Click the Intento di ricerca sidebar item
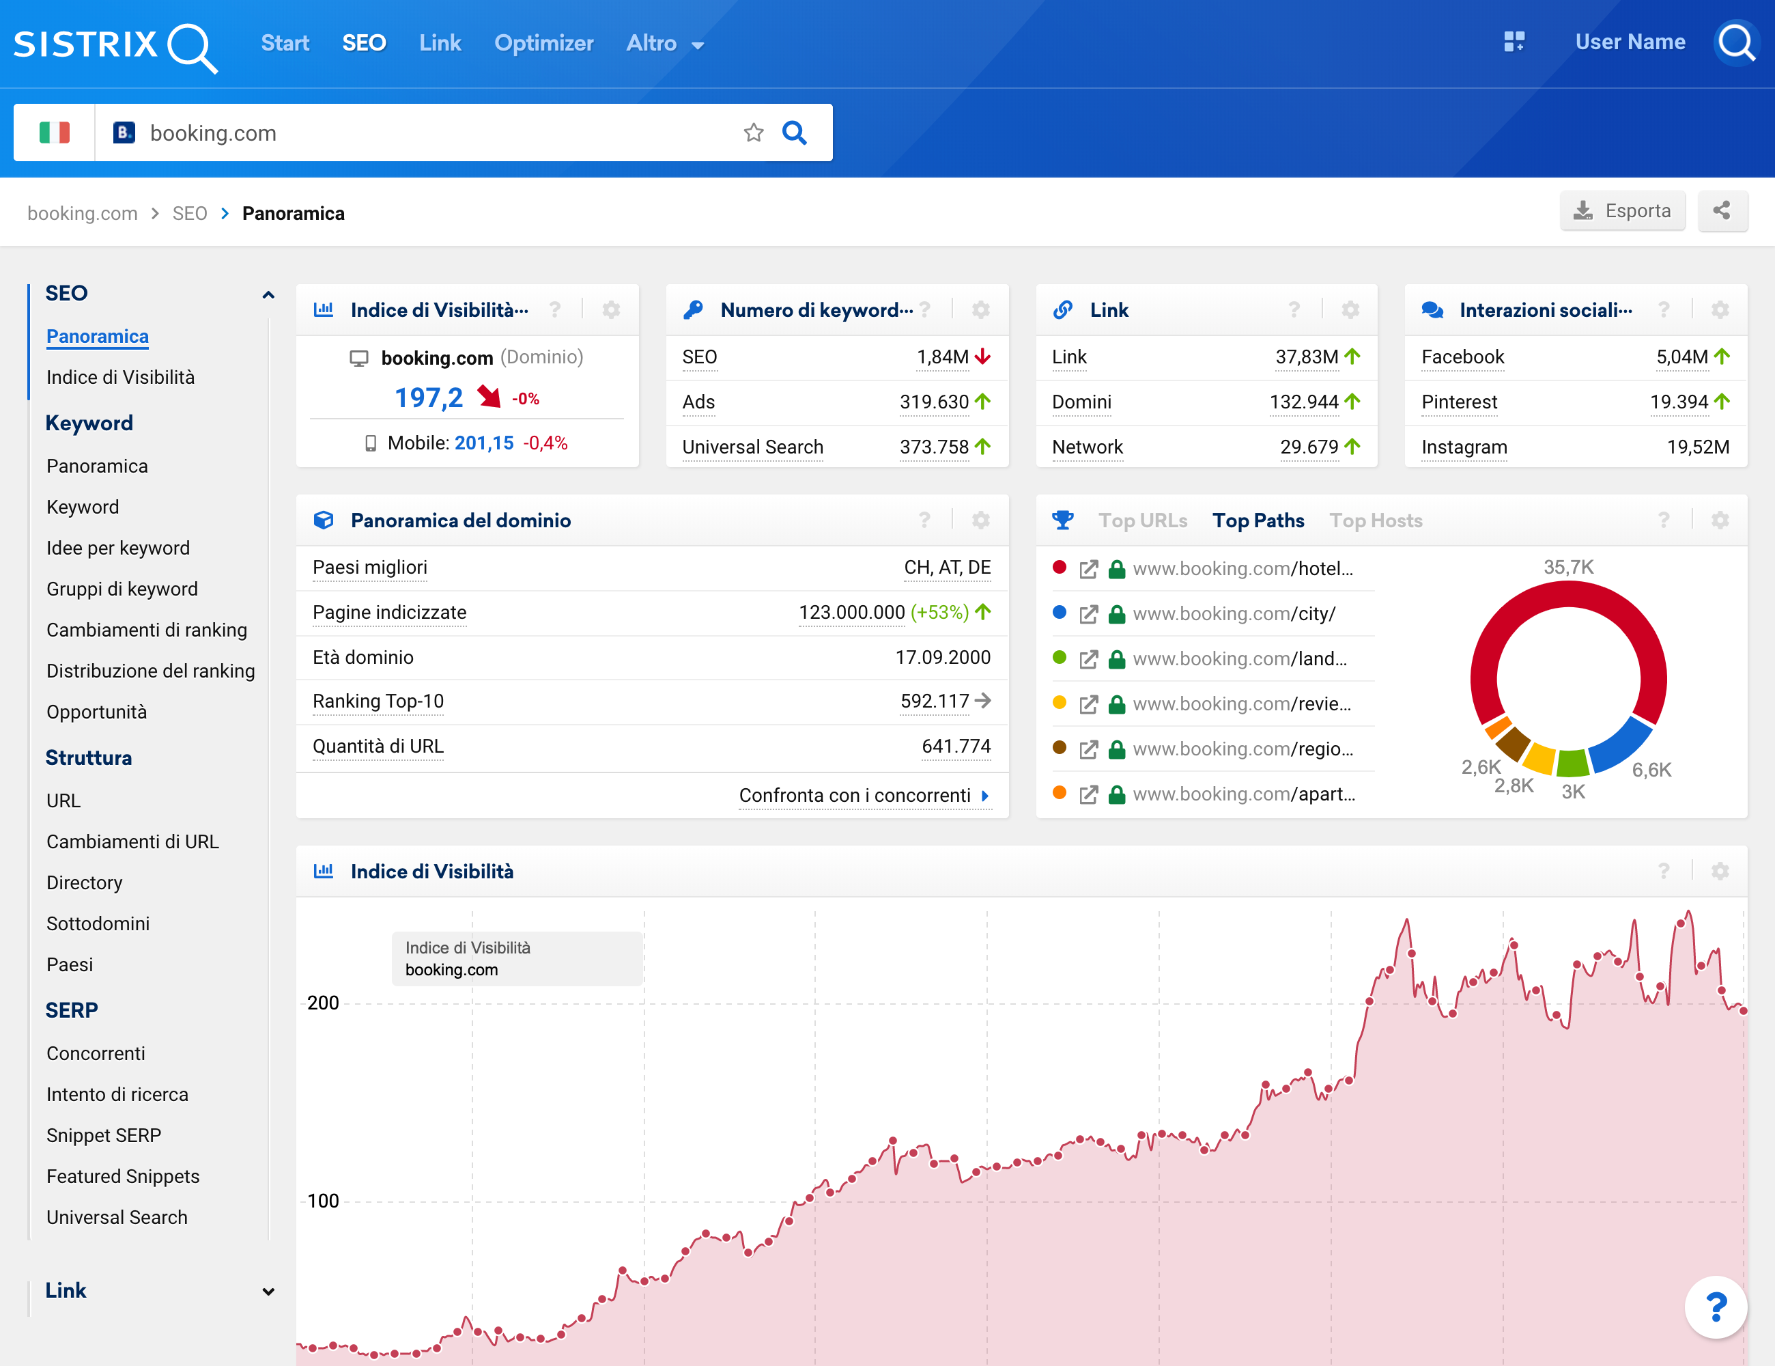 [117, 1094]
